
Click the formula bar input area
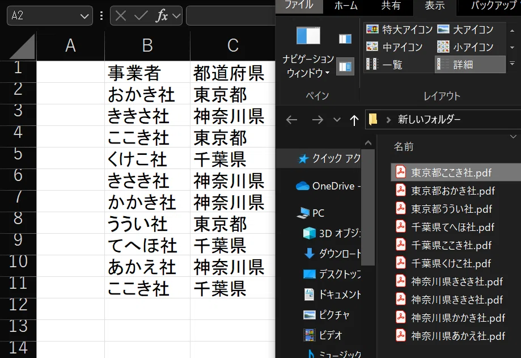231,16
